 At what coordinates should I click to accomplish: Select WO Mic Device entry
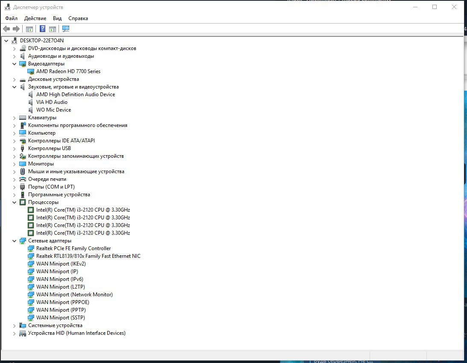[x=53, y=110]
